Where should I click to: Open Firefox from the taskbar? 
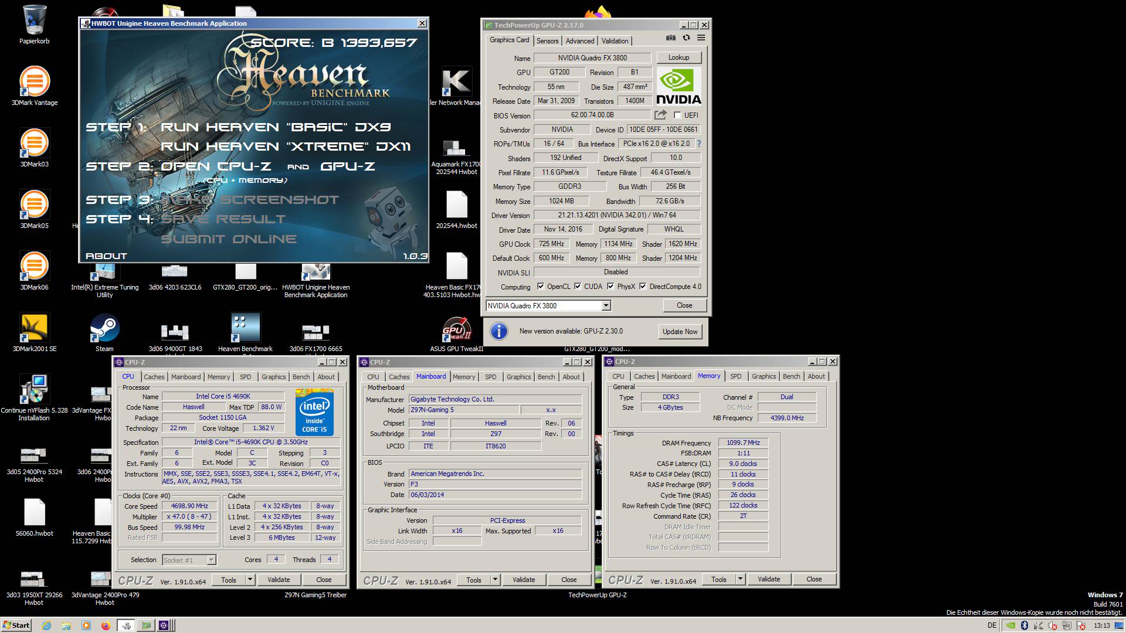(x=106, y=625)
